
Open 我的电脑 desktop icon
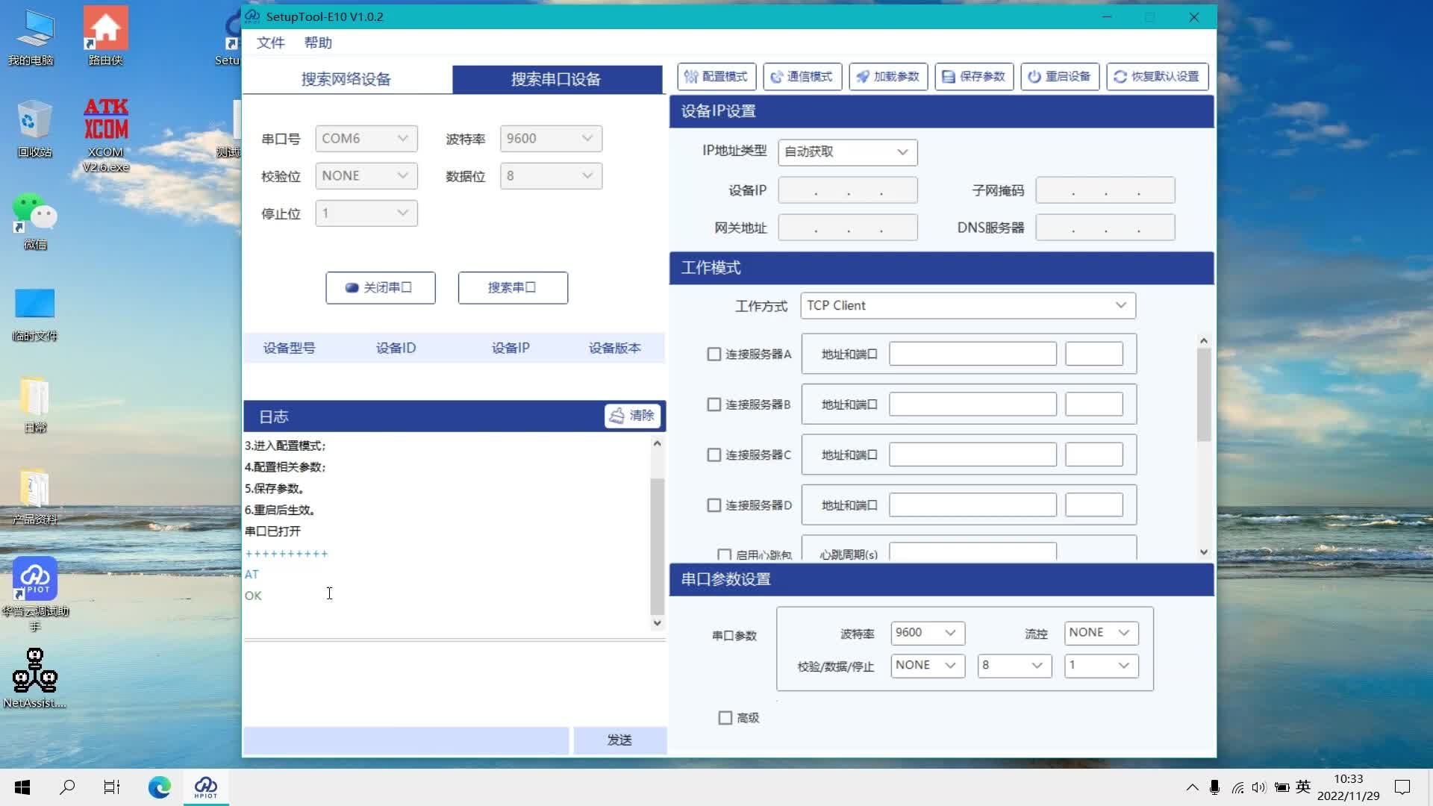[x=31, y=37]
